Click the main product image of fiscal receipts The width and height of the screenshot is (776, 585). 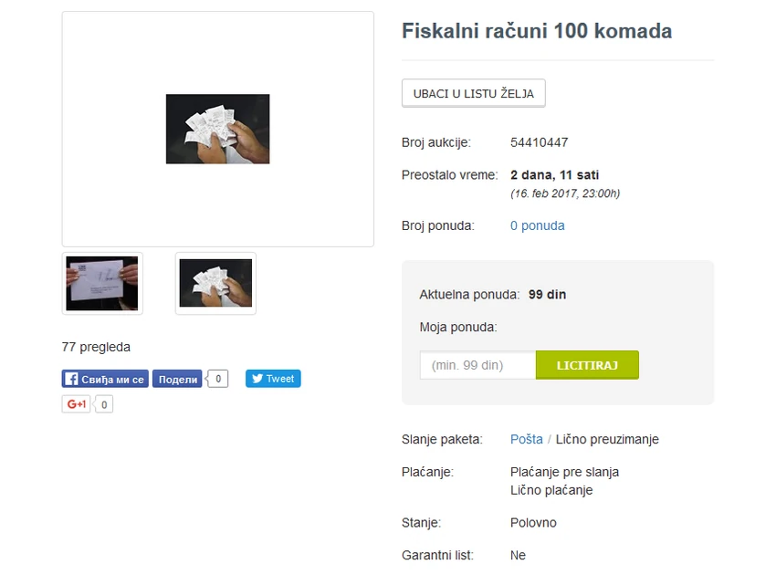pyautogui.click(x=217, y=128)
